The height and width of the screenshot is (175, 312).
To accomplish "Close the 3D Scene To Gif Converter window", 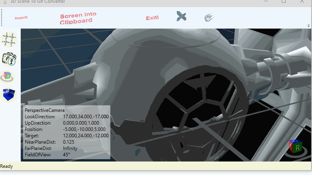I will [302, 1].
